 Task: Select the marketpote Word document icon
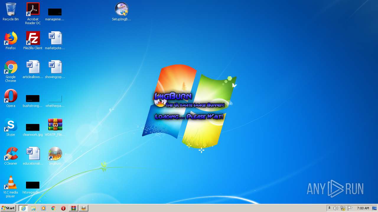pos(55,41)
